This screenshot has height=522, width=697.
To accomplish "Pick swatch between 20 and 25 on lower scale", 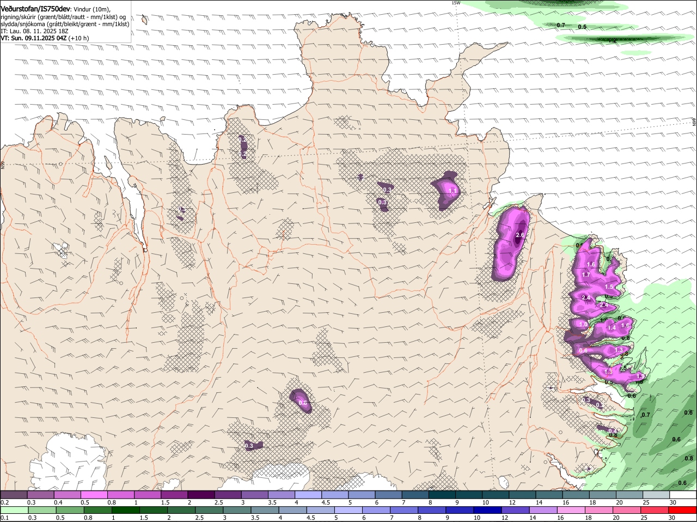I will click(627, 511).
